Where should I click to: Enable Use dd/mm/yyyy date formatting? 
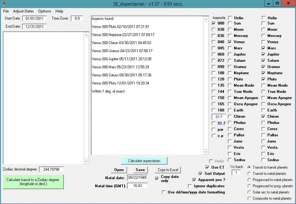pyautogui.click(x=164, y=192)
